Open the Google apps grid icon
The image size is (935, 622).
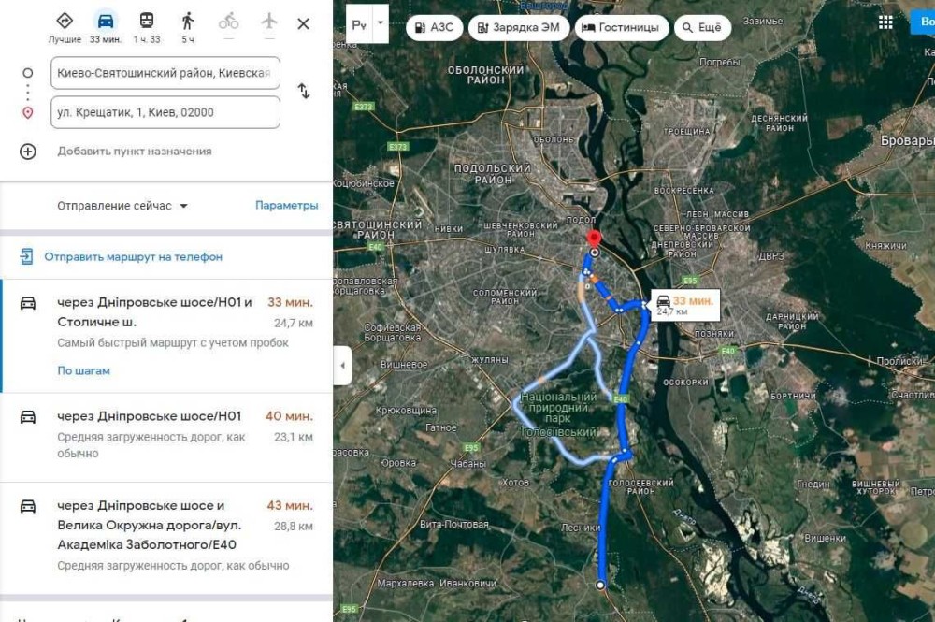pyautogui.click(x=885, y=22)
